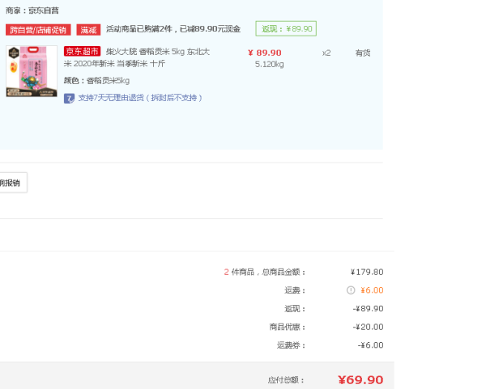
Task: Click the product discount -¥20.00
Action: 369,327
